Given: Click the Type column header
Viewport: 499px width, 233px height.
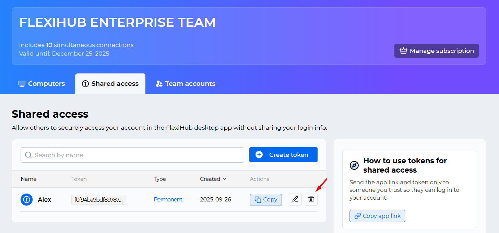Looking at the screenshot, I should coord(160,179).
